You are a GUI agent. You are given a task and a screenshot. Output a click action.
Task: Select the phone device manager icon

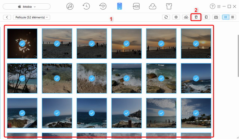[x=119, y=6]
